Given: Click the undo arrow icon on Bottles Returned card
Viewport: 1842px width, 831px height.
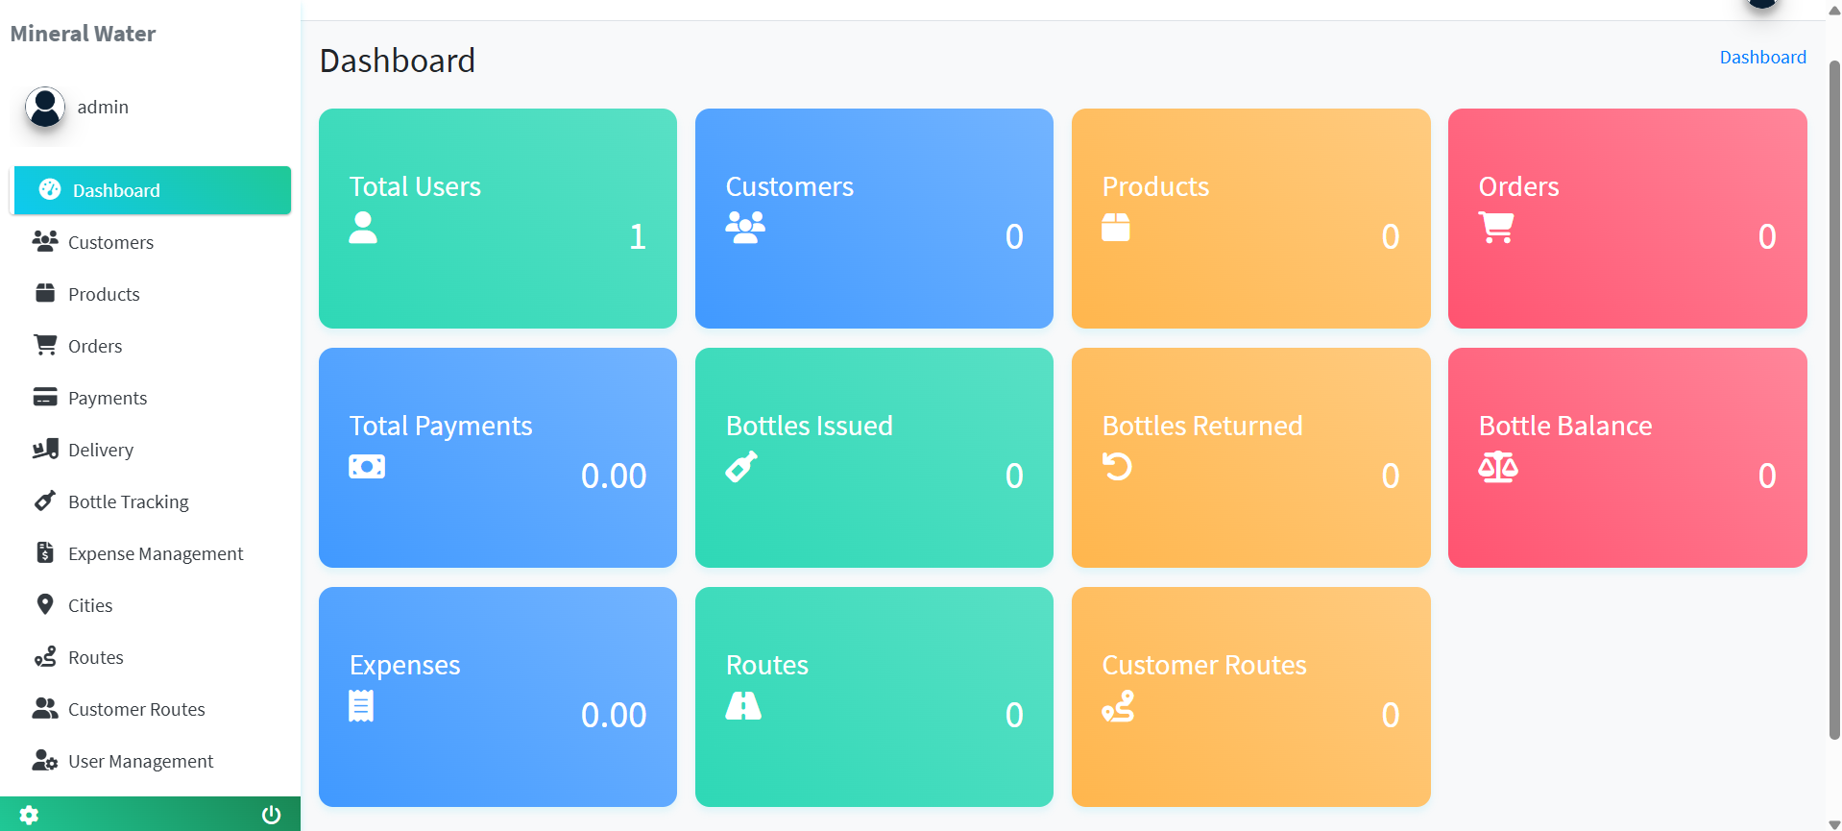Looking at the screenshot, I should (1117, 467).
